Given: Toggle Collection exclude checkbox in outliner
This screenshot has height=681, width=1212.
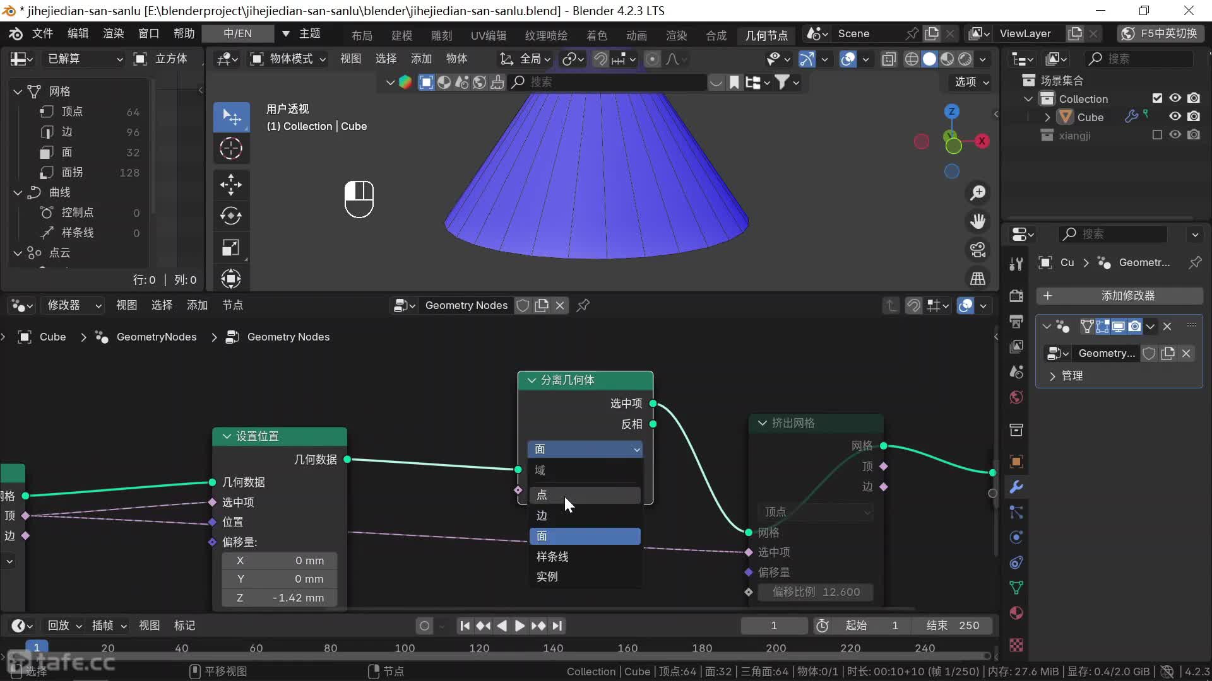Looking at the screenshot, I should (1157, 98).
